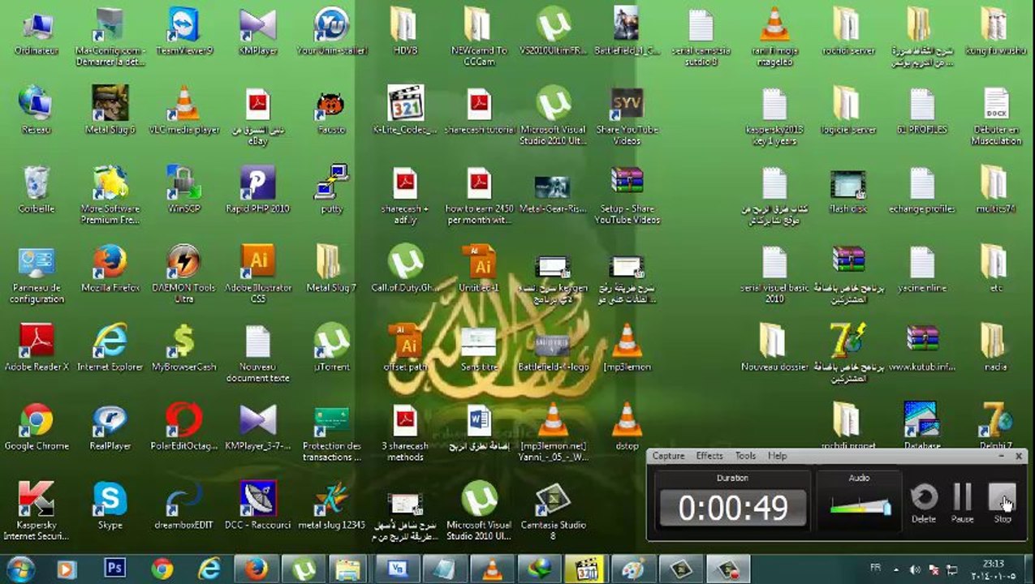Select the Nouveau document texte file
The width and height of the screenshot is (1035, 584).
(x=258, y=353)
